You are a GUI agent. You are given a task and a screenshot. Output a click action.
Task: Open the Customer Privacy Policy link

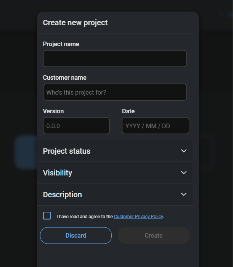pos(138,217)
